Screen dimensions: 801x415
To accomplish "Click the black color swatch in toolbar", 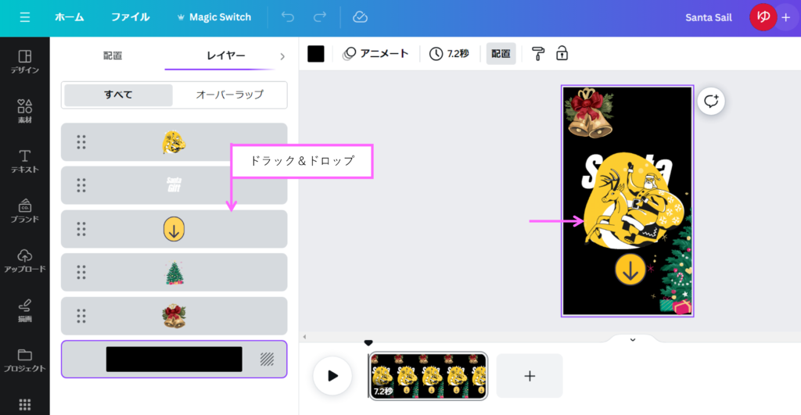I will pos(316,53).
